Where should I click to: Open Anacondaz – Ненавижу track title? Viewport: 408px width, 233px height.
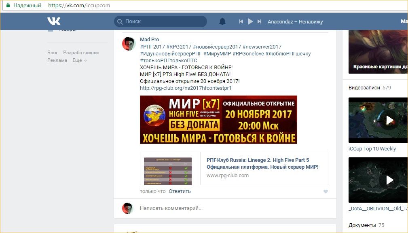[295, 21]
